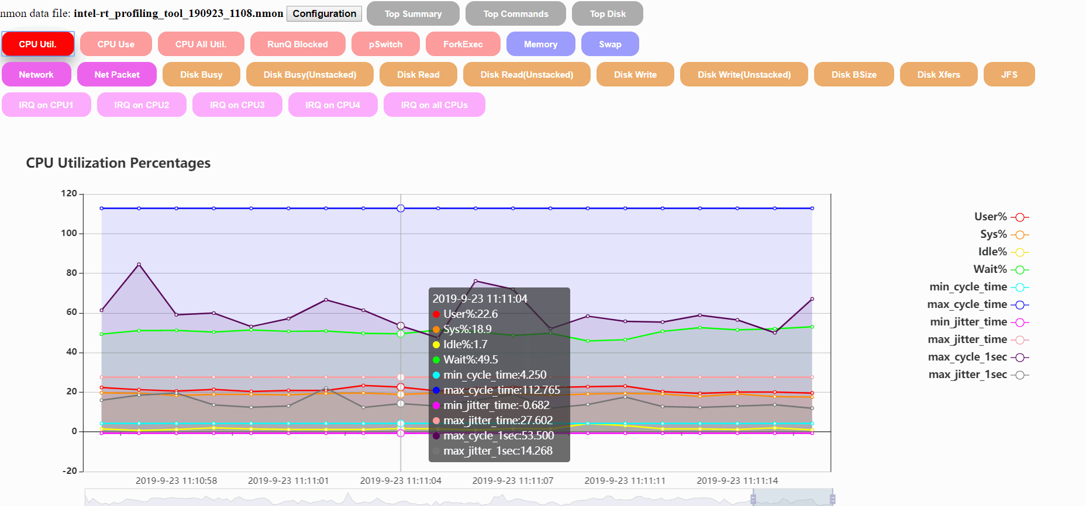This screenshot has width=1086, height=506.
Task: Click the 2019-9-23 11:10:58 axis label
Action: 176,480
